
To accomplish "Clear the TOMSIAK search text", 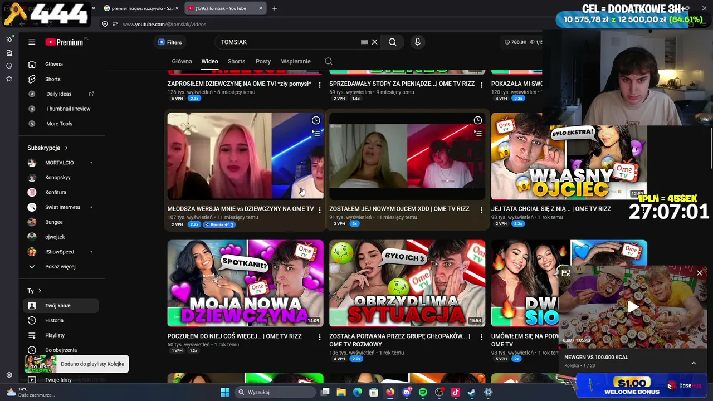I will click(x=375, y=42).
